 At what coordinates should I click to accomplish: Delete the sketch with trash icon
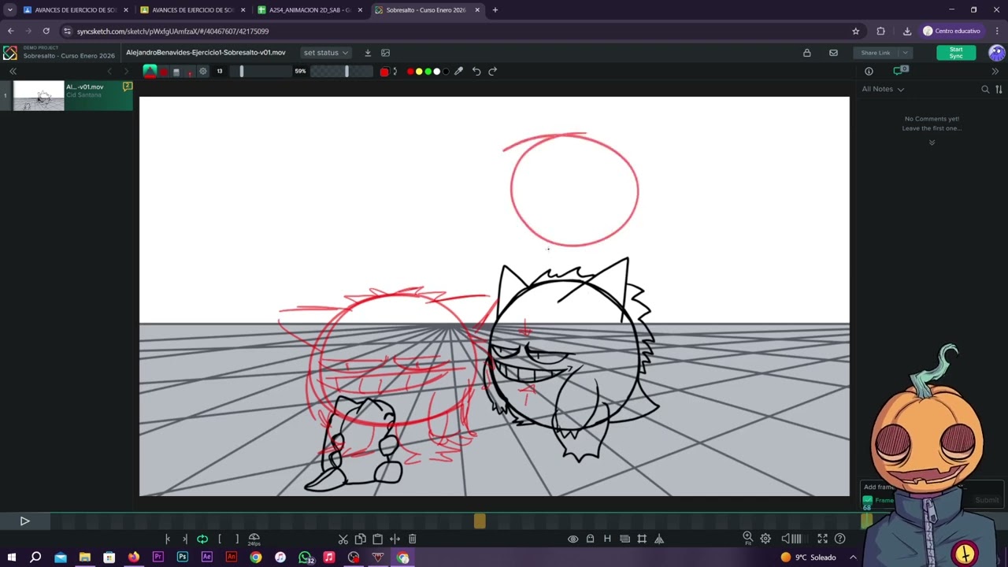tap(412, 539)
